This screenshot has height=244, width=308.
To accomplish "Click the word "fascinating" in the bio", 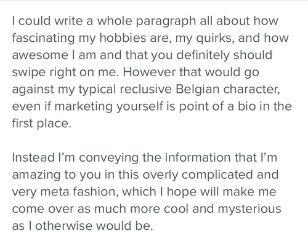I will point(43,38).
